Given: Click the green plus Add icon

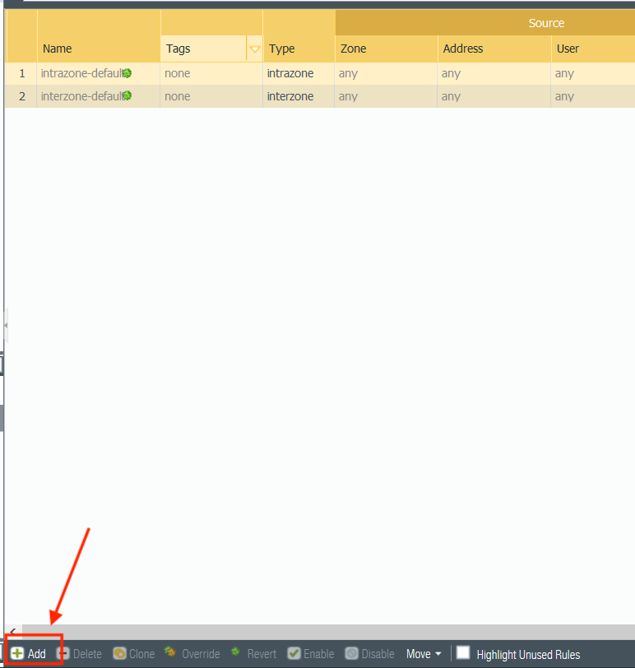Looking at the screenshot, I should click(x=17, y=654).
